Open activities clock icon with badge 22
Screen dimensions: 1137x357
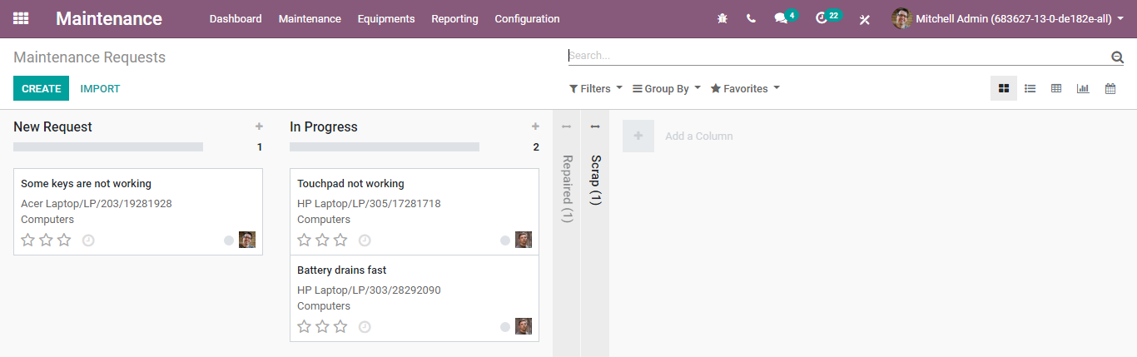point(827,17)
